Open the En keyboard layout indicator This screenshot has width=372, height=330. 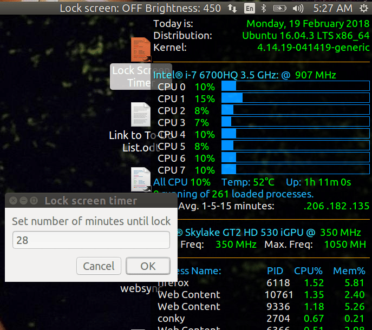click(250, 9)
